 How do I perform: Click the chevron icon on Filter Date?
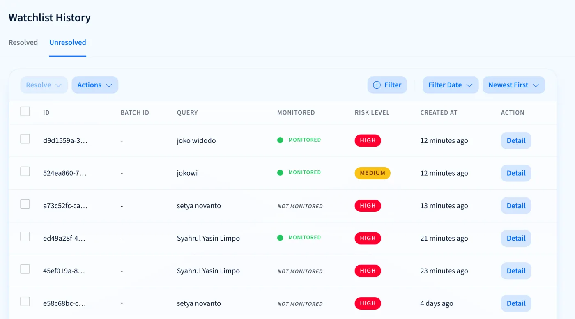[469, 85]
